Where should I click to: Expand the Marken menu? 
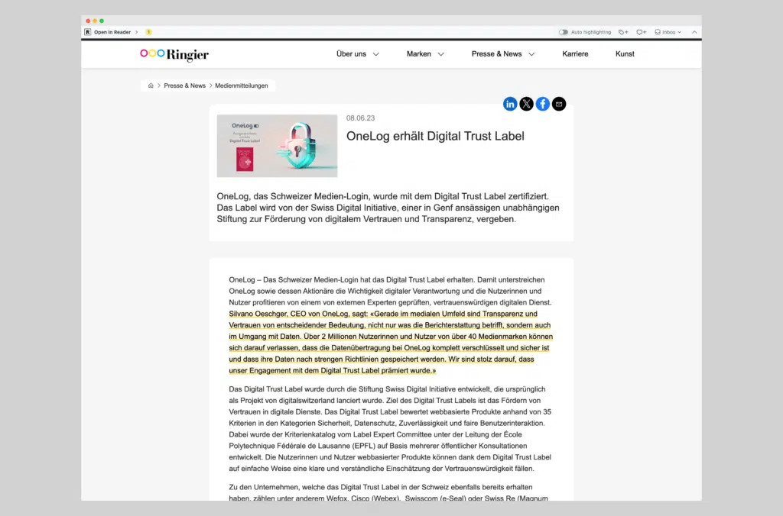pos(425,54)
